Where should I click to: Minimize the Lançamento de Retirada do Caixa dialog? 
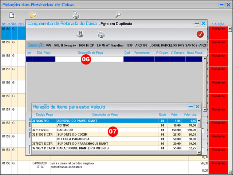click(x=197, y=23)
